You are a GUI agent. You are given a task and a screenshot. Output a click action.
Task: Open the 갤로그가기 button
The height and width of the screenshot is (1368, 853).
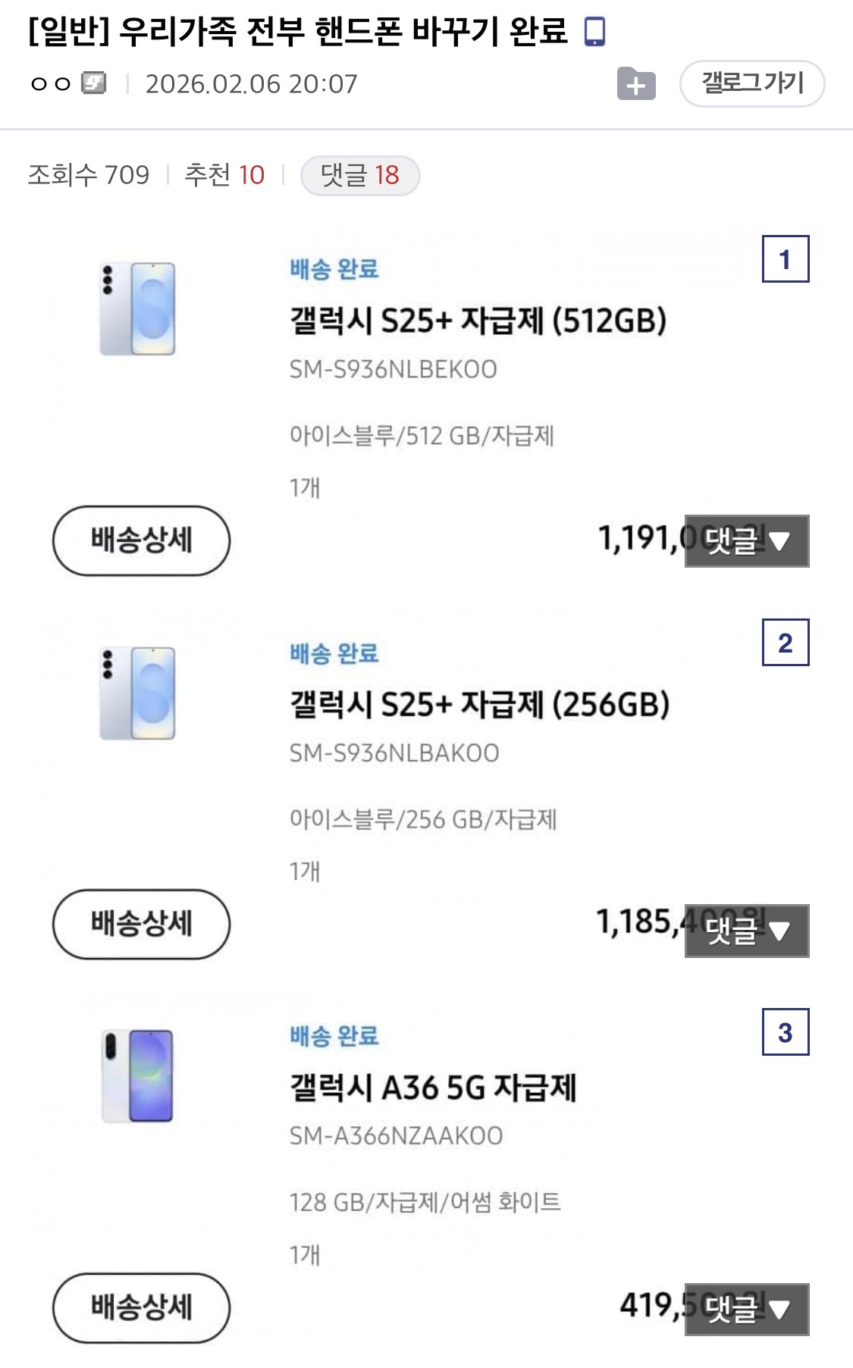(751, 83)
